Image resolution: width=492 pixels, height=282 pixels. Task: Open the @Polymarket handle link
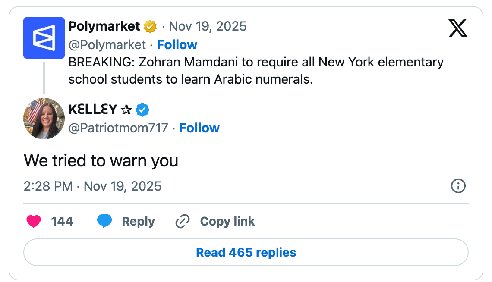click(x=107, y=45)
